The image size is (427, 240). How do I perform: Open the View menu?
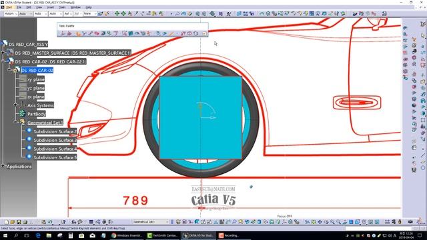(x=39, y=7)
